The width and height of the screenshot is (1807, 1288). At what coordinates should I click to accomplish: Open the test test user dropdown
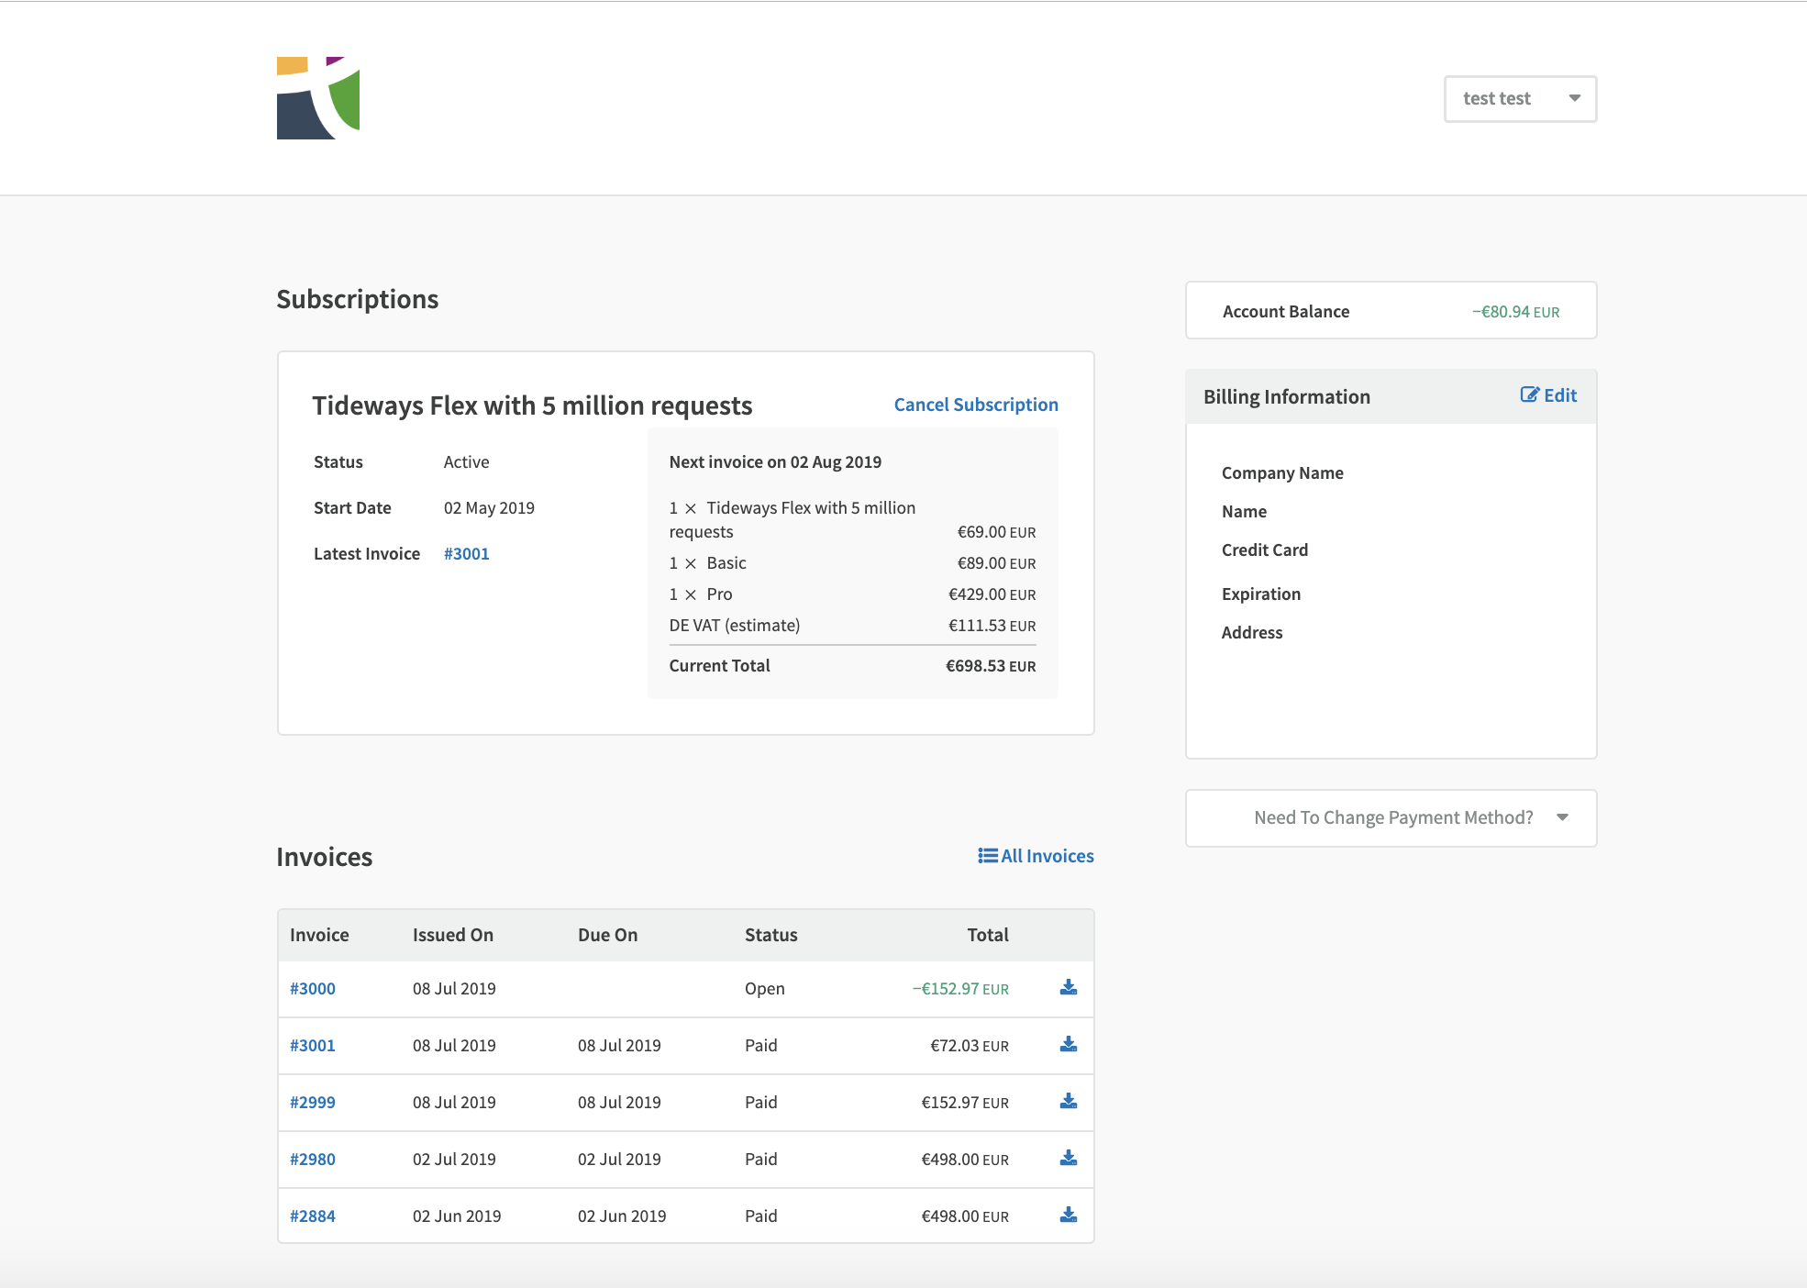pyautogui.click(x=1520, y=99)
